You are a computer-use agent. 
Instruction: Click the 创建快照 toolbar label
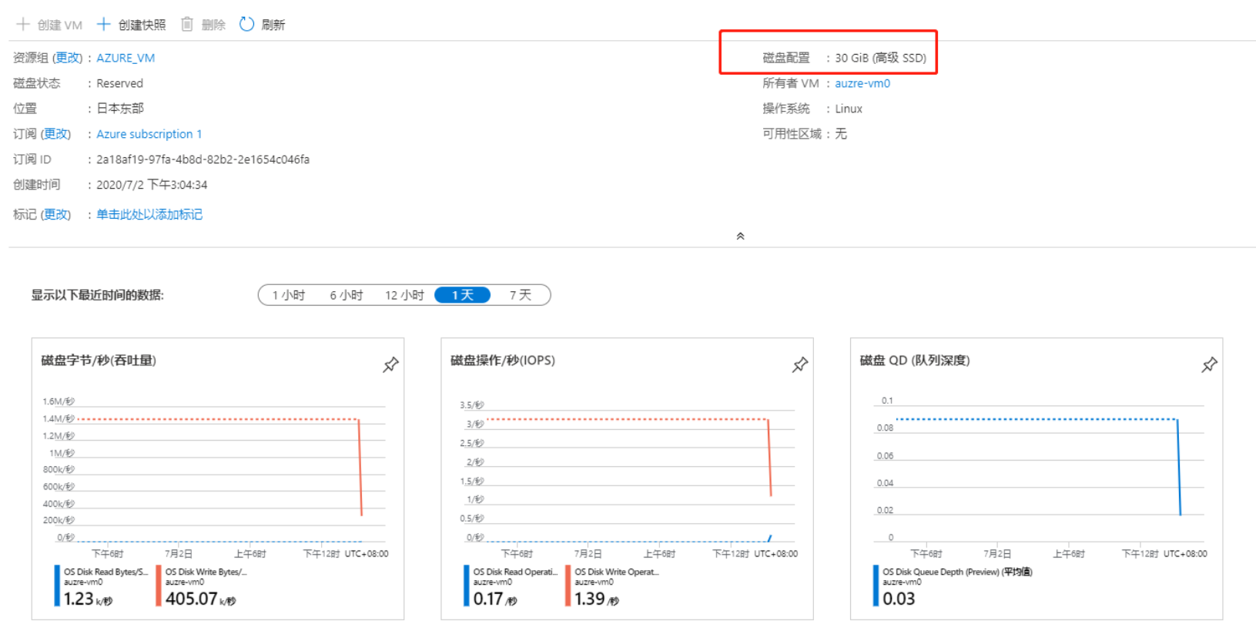point(142,25)
